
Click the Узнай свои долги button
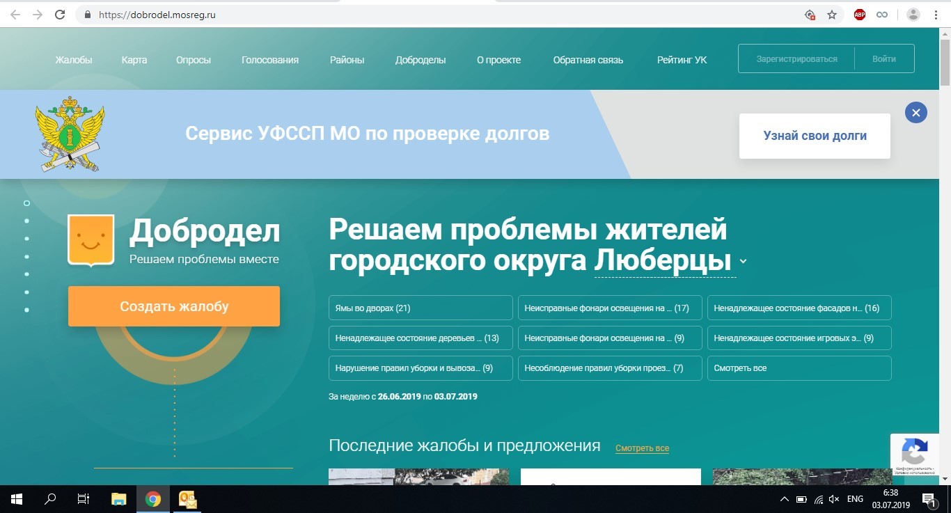[x=815, y=136]
